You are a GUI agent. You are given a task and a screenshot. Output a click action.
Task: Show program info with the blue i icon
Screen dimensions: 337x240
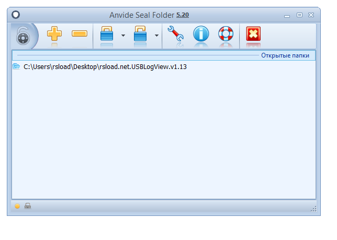201,33
